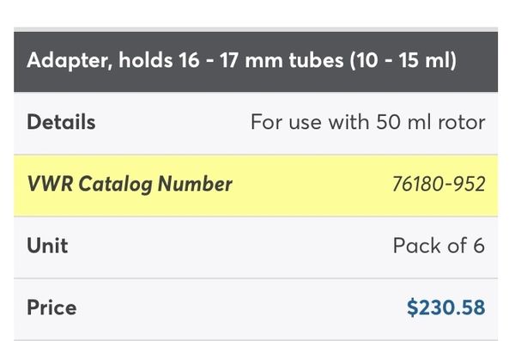Click the Adapter title header bar
The height and width of the screenshot is (341, 515).
pyautogui.click(x=256, y=62)
